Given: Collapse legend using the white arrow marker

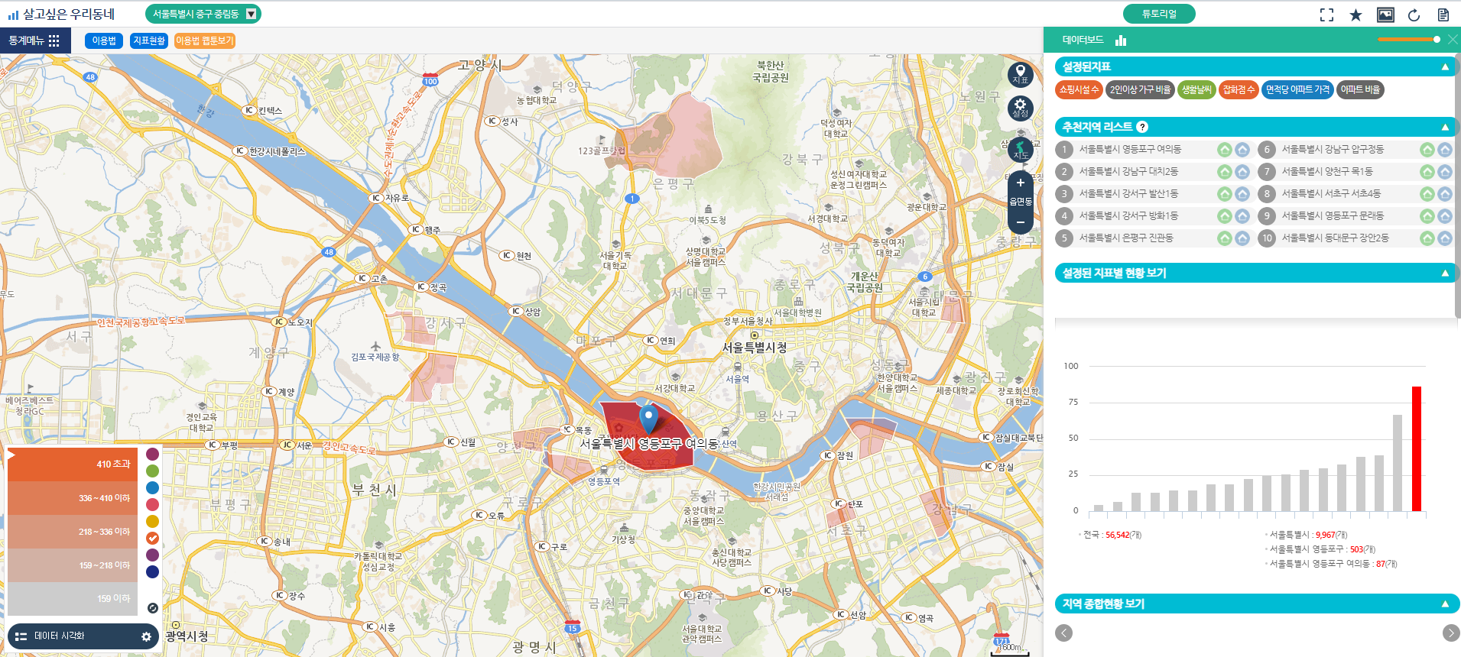Looking at the screenshot, I should pos(11,455).
